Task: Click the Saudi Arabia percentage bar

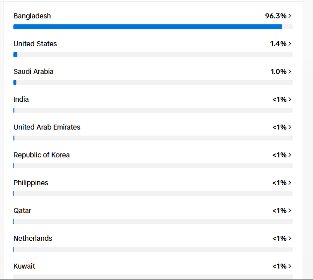Action: tap(153, 82)
